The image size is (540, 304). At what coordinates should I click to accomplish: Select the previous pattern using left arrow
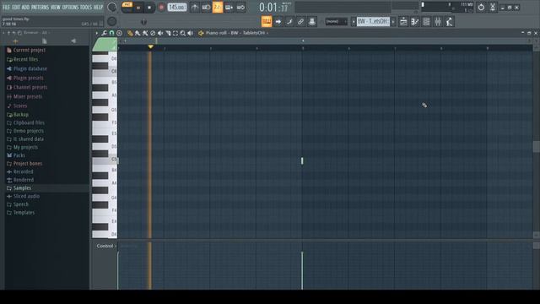coord(354,22)
